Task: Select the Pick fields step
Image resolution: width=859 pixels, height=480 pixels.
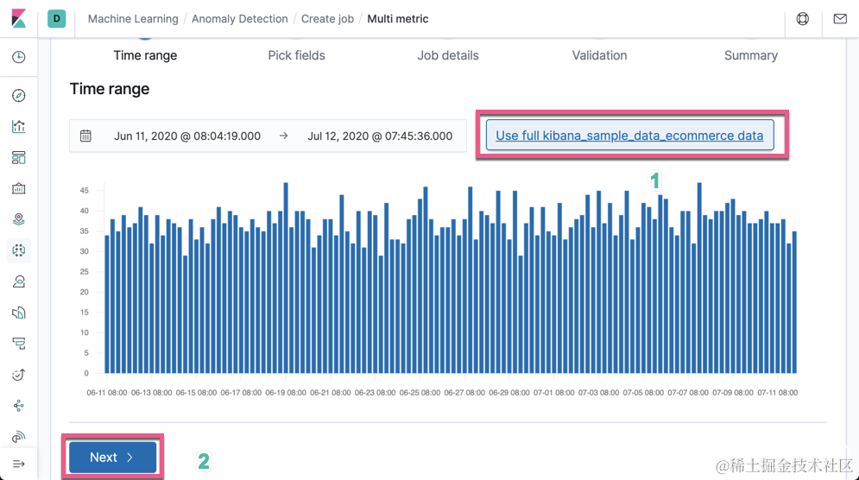Action: pos(296,55)
